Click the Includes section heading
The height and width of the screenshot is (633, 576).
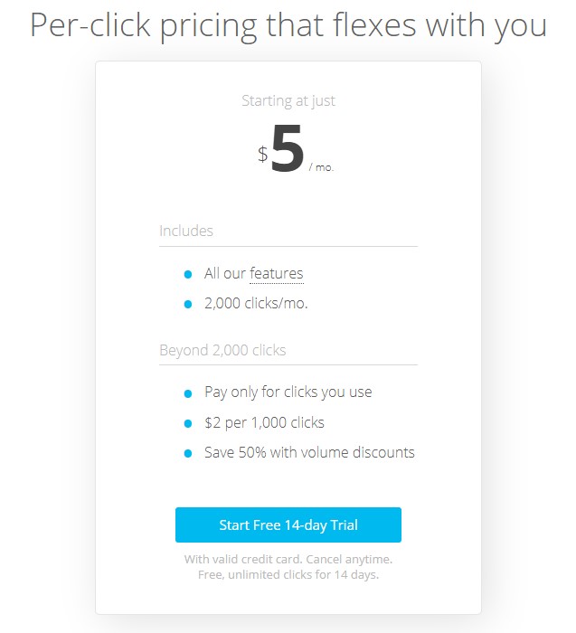(x=186, y=231)
